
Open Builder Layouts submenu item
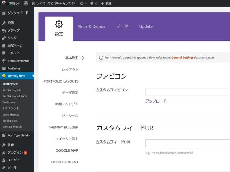[12, 90]
